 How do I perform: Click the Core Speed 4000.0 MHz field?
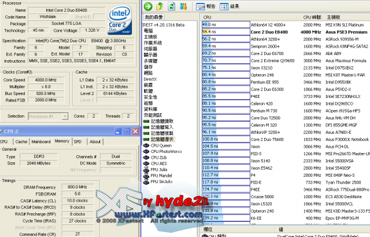pos(46,80)
